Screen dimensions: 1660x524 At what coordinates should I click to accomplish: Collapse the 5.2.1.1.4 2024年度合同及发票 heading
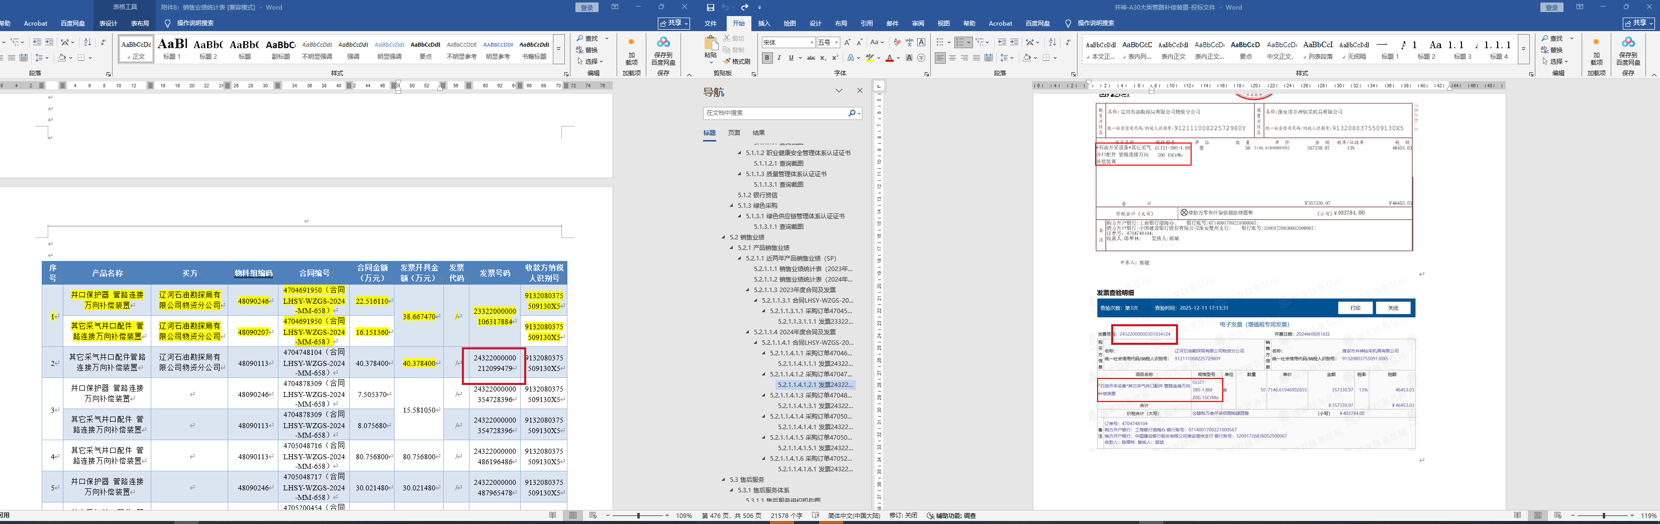(x=747, y=332)
